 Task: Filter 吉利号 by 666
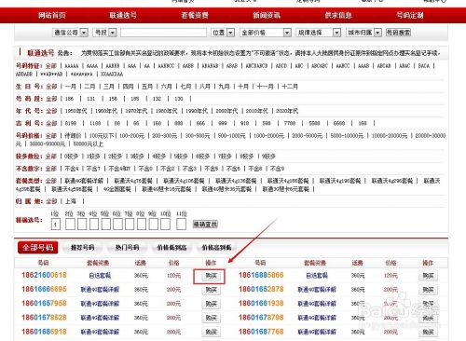pyautogui.click(x=200, y=123)
